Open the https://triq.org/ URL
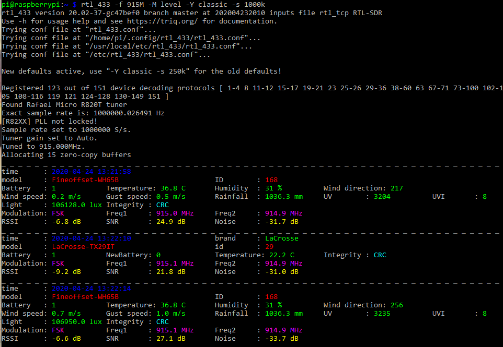The image size is (503, 347). coord(162,21)
